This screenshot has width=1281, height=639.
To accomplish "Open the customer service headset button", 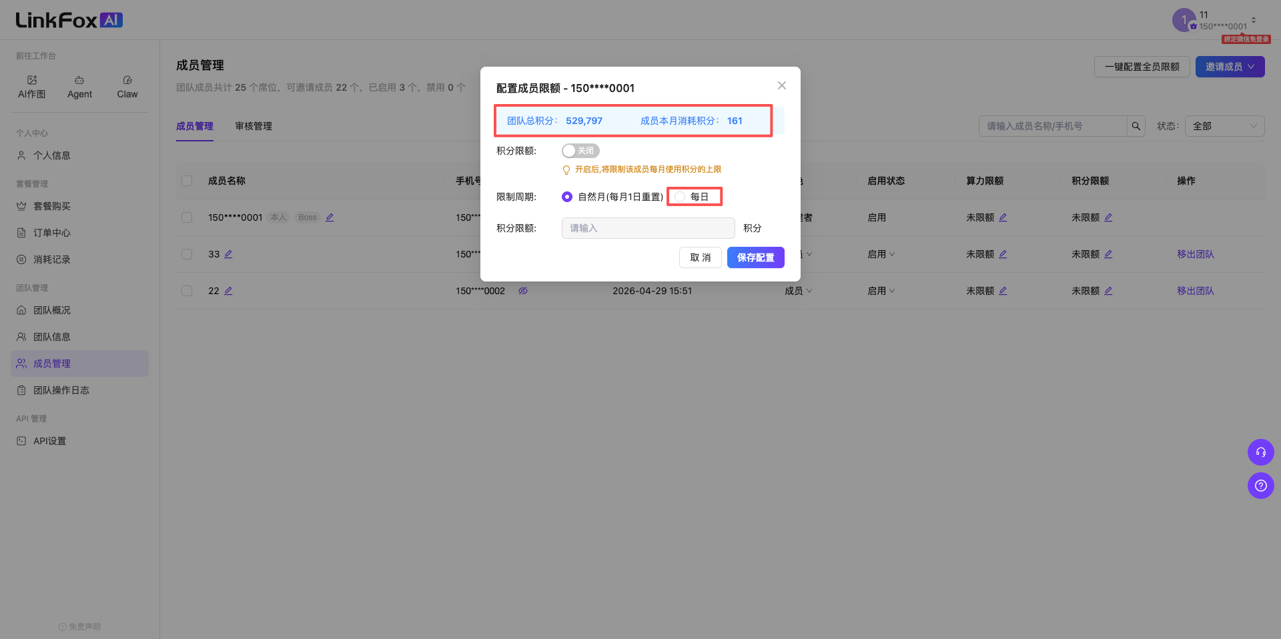I will 1261,452.
